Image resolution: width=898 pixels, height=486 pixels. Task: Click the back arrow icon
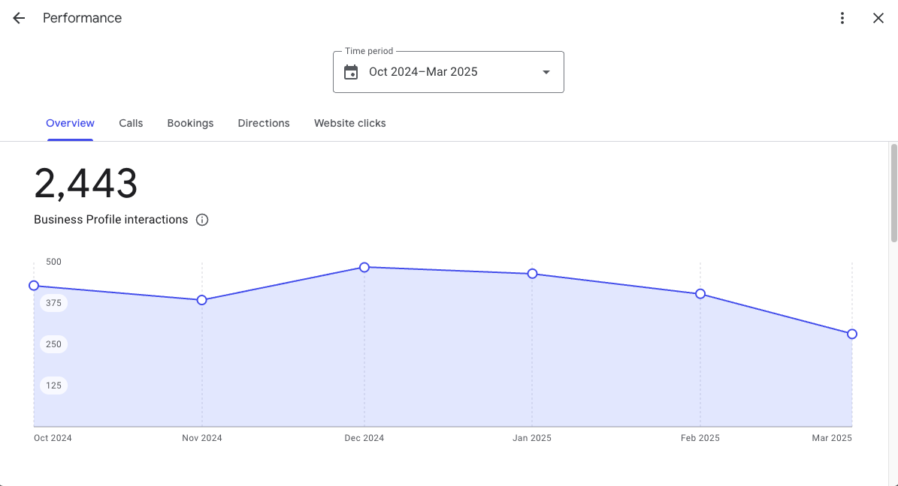tap(19, 18)
